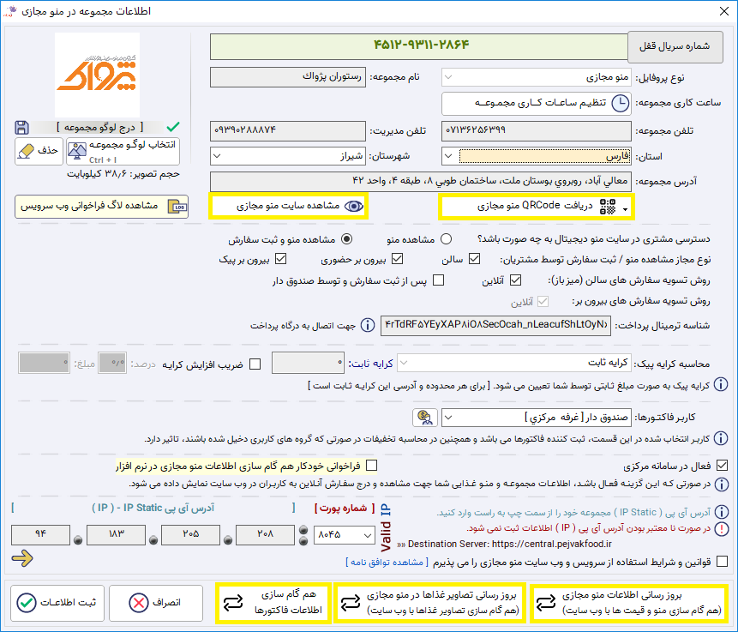Click the info icon for courier fare description
Viewport: 738px width, 632px height.
tap(721, 384)
